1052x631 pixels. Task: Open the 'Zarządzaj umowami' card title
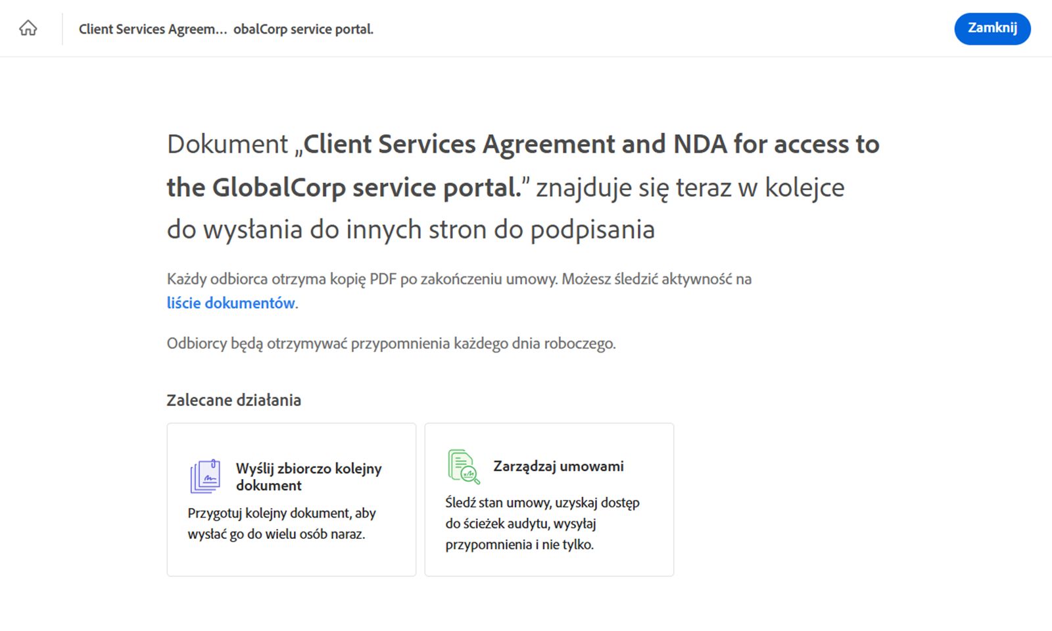(x=558, y=467)
